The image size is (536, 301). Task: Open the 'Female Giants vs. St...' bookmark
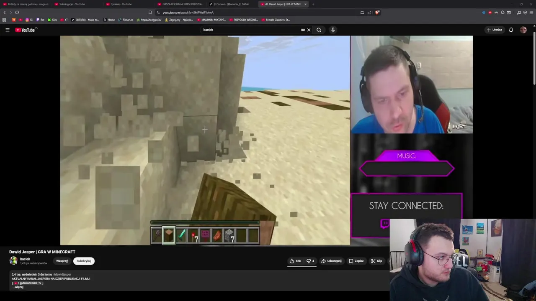[x=276, y=20]
